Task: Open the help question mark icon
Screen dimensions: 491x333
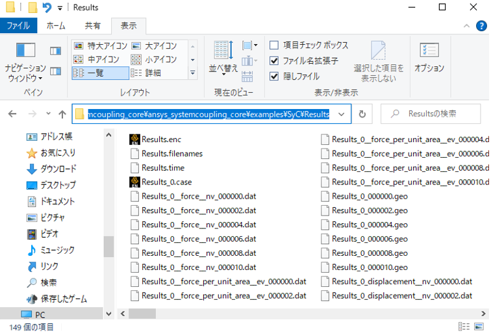Action: click(482, 26)
